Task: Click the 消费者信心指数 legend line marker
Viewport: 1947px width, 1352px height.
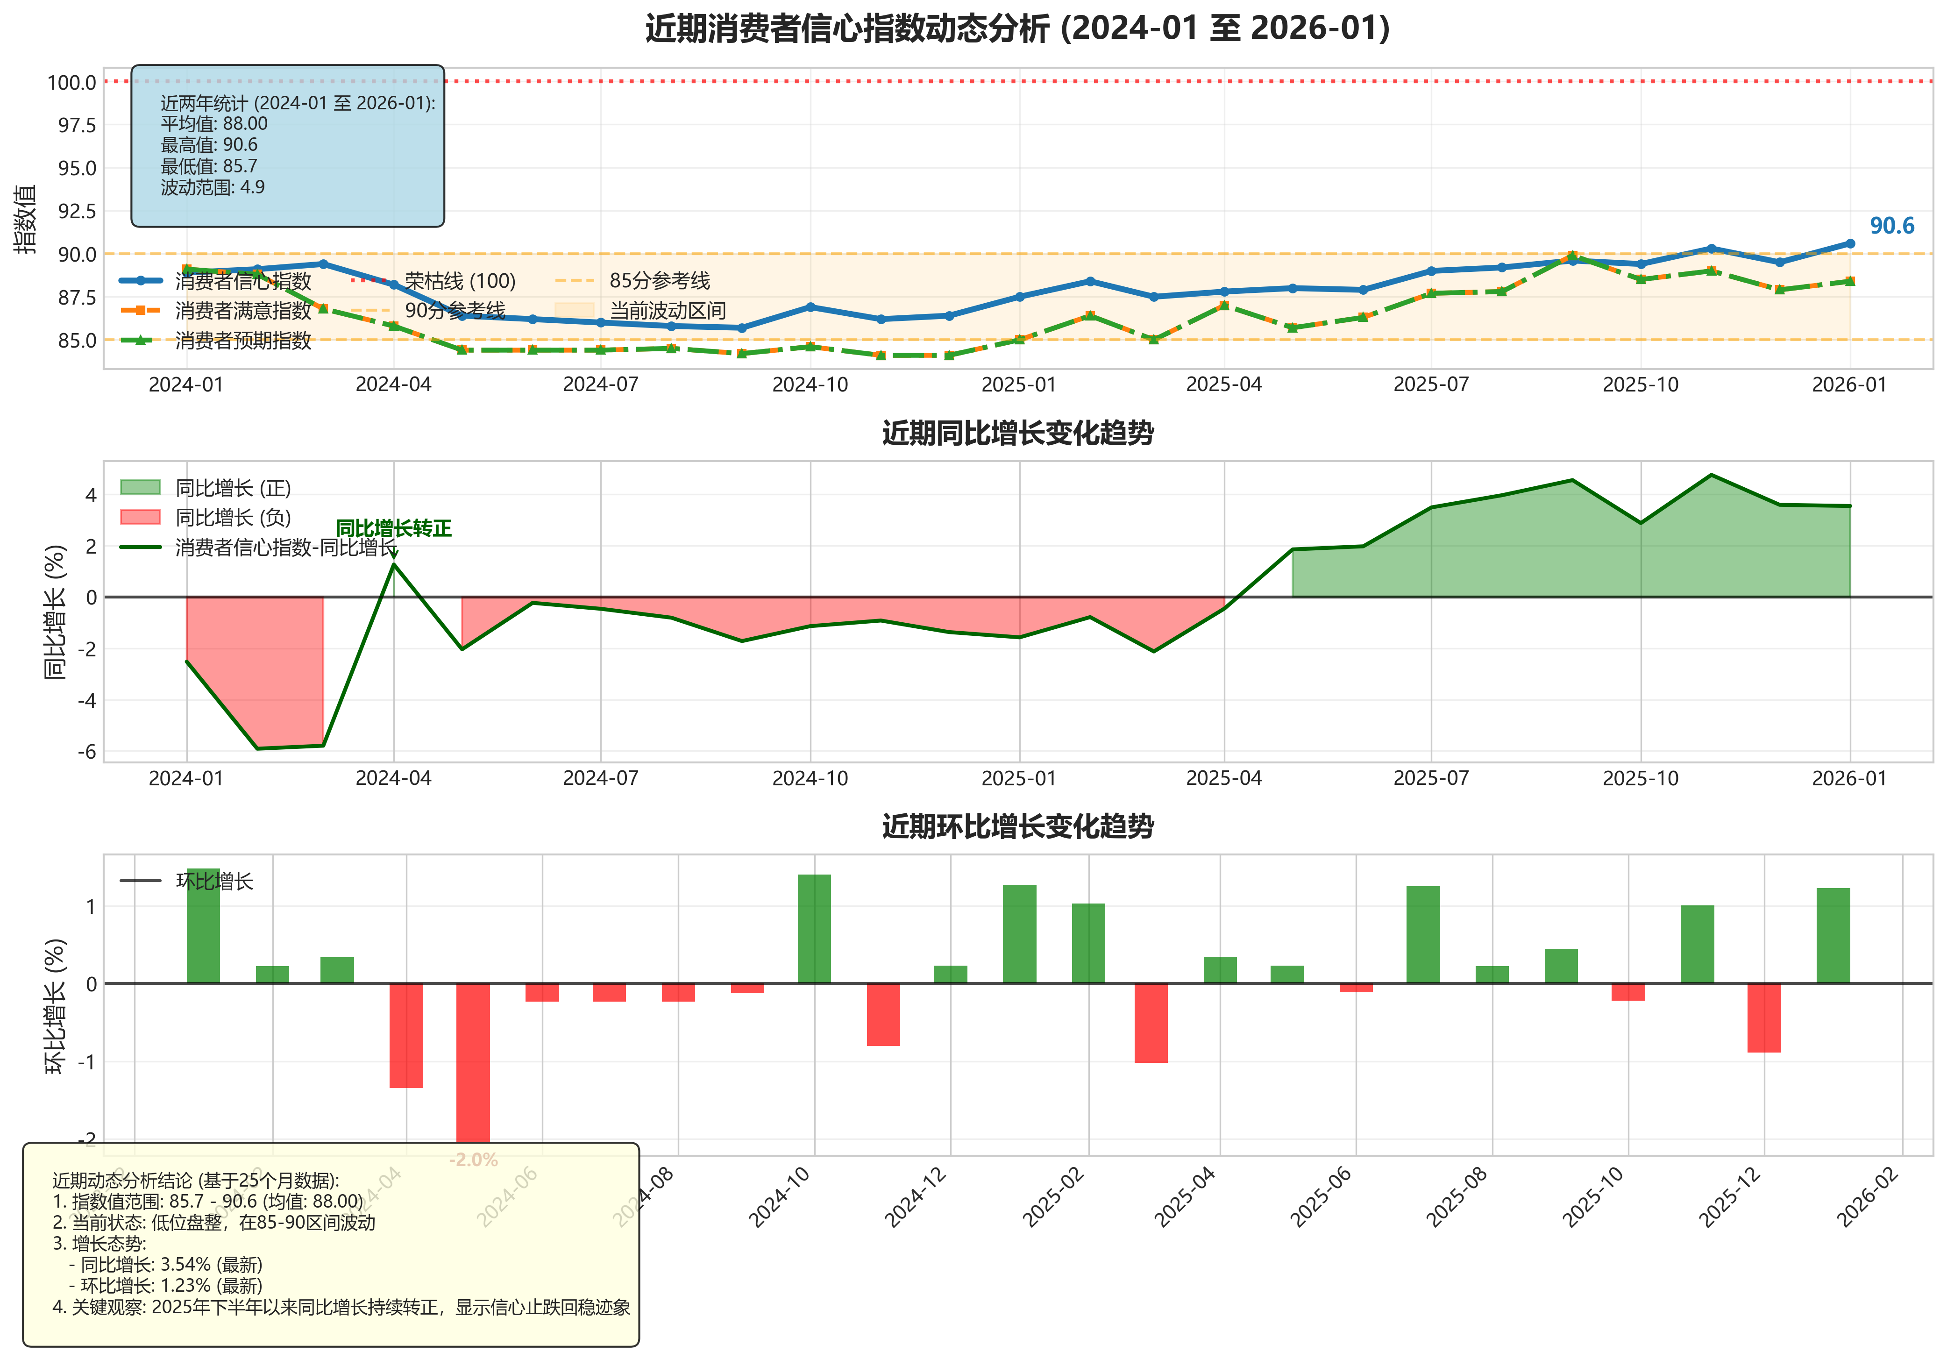Action: [x=141, y=280]
